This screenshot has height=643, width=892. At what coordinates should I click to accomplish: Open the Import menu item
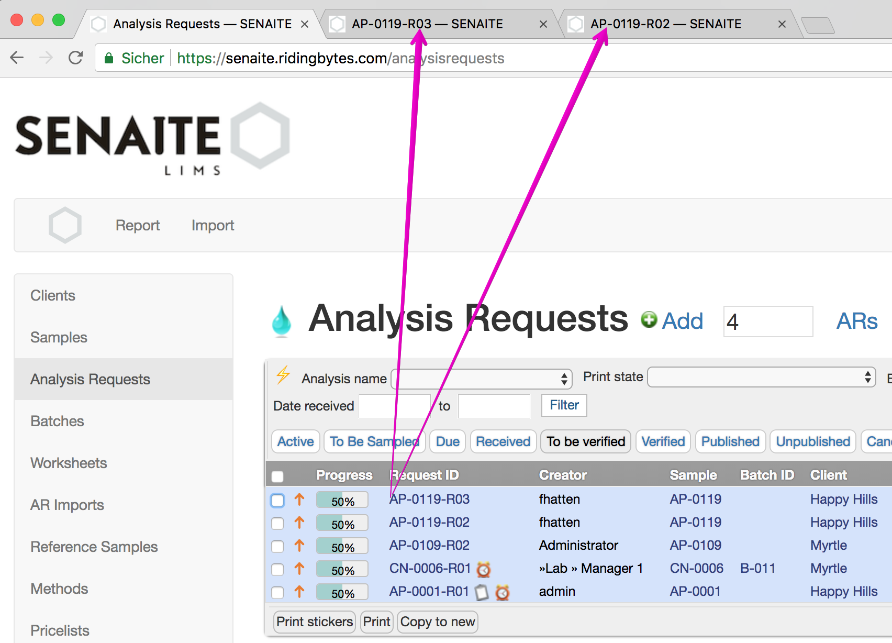click(213, 225)
